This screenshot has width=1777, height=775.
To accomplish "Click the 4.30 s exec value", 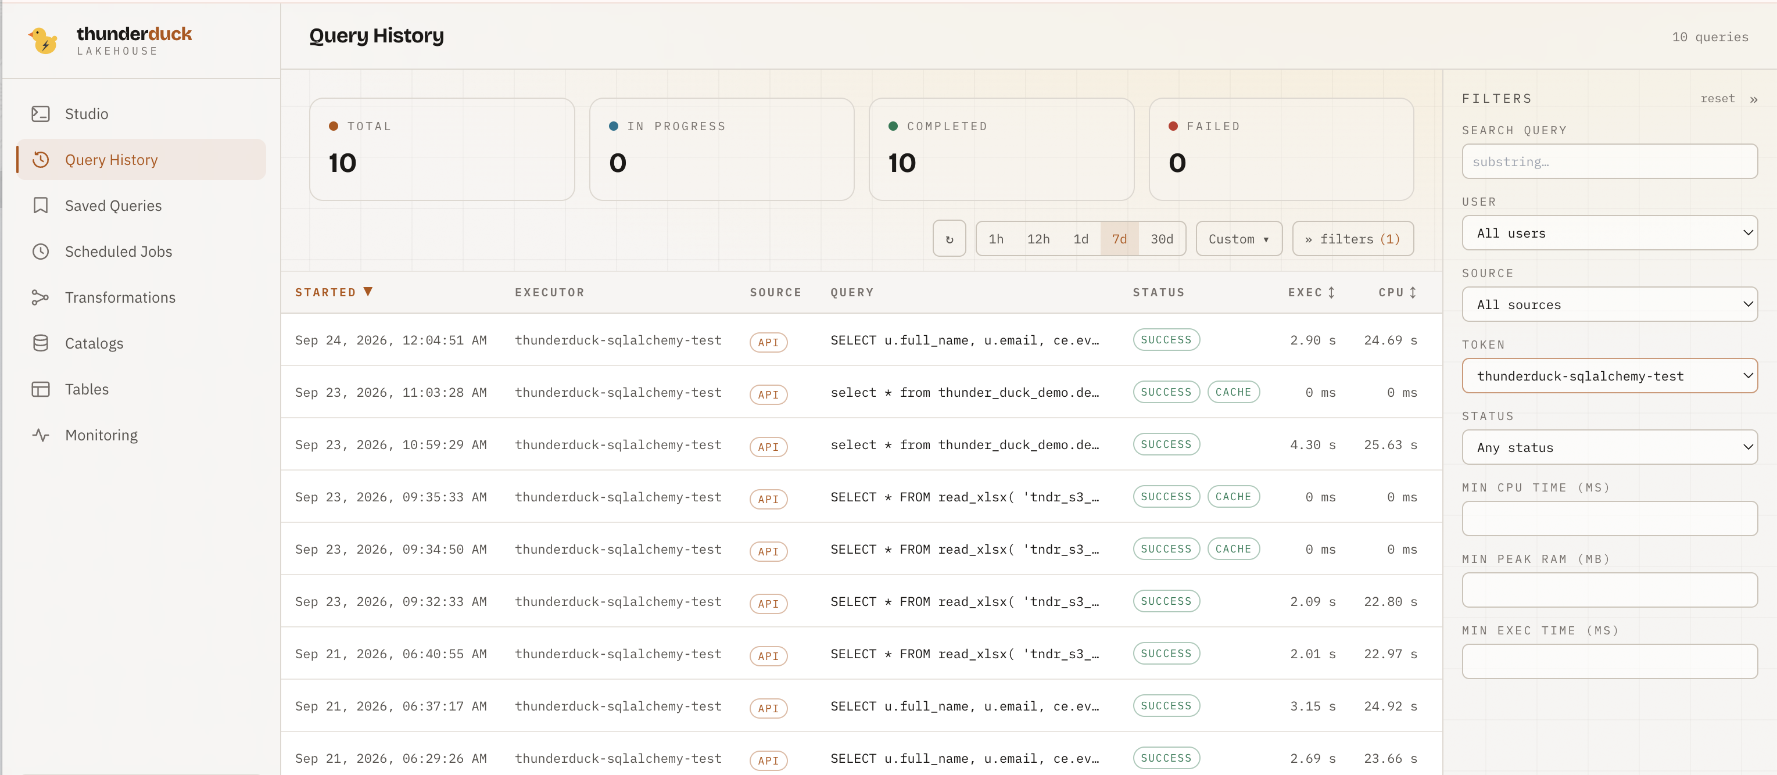I will 1313,445.
